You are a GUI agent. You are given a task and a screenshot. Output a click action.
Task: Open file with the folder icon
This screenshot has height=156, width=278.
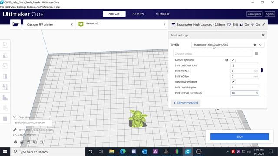tap(16, 24)
